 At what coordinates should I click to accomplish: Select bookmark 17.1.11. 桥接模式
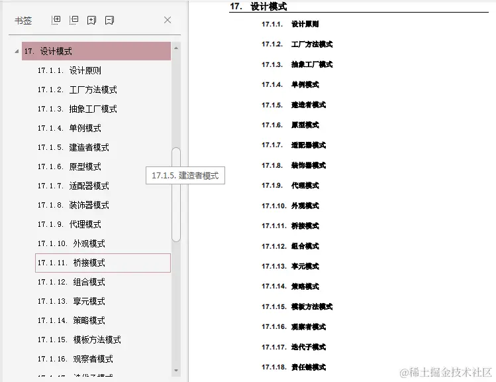click(x=103, y=263)
